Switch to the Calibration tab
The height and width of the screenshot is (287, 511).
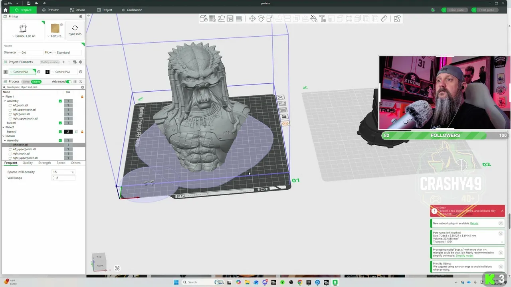click(x=132, y=10)
